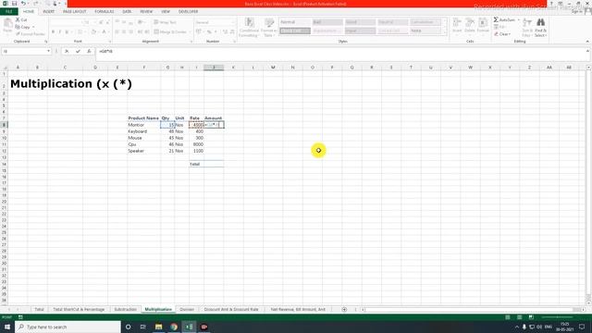
Task: Click the Format Painter brush
Action: (18, 34)
